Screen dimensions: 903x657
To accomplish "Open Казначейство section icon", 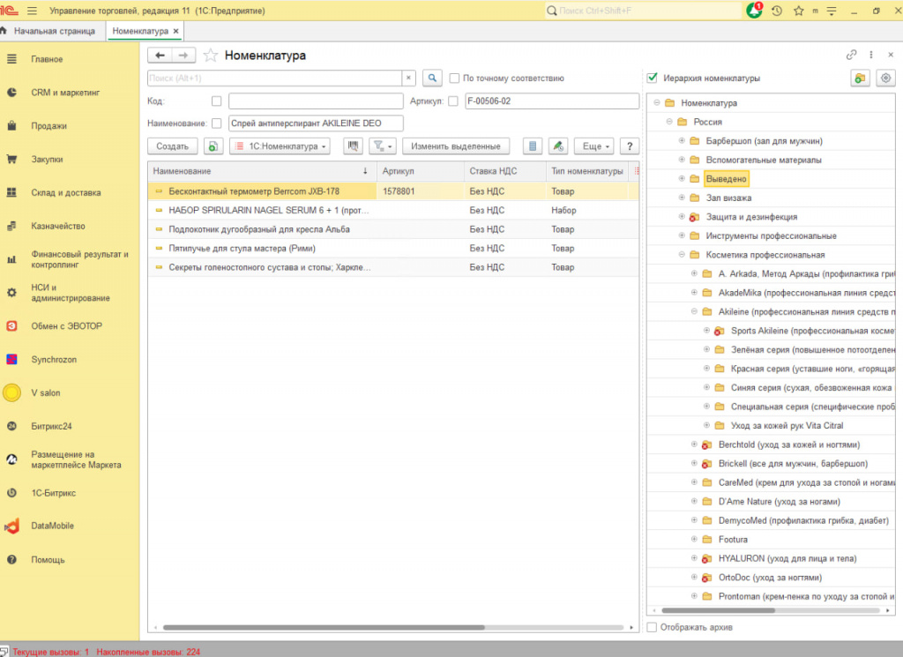I will click(11, 227).
